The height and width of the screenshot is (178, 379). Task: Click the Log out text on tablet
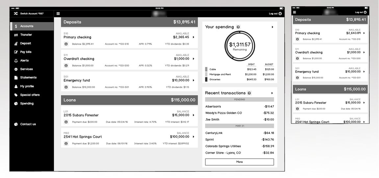[273, 13]
